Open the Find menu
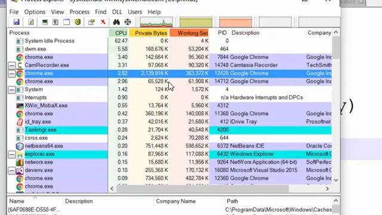This screenshot has width=382, height=215. click(x=101, y=12)
